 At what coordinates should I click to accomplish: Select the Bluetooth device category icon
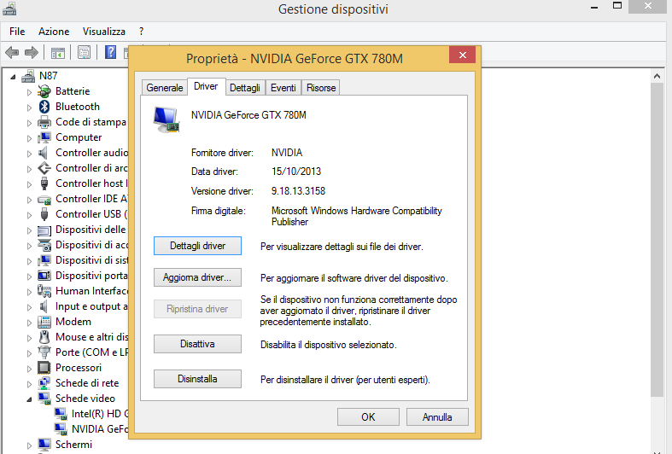44,107
